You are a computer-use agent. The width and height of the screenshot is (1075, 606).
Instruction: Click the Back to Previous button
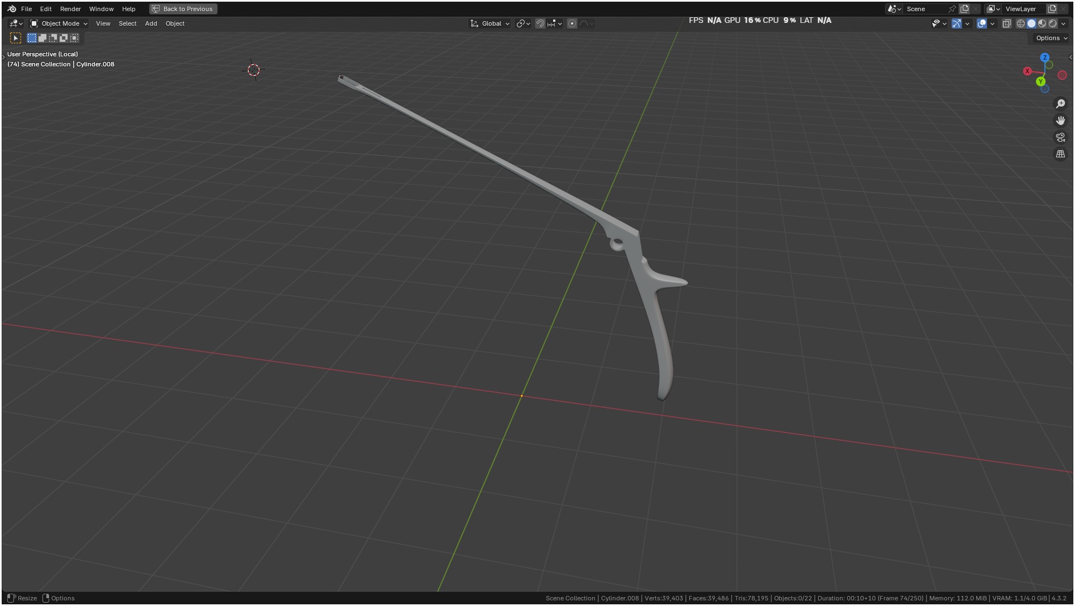click(x=183, y=9)
